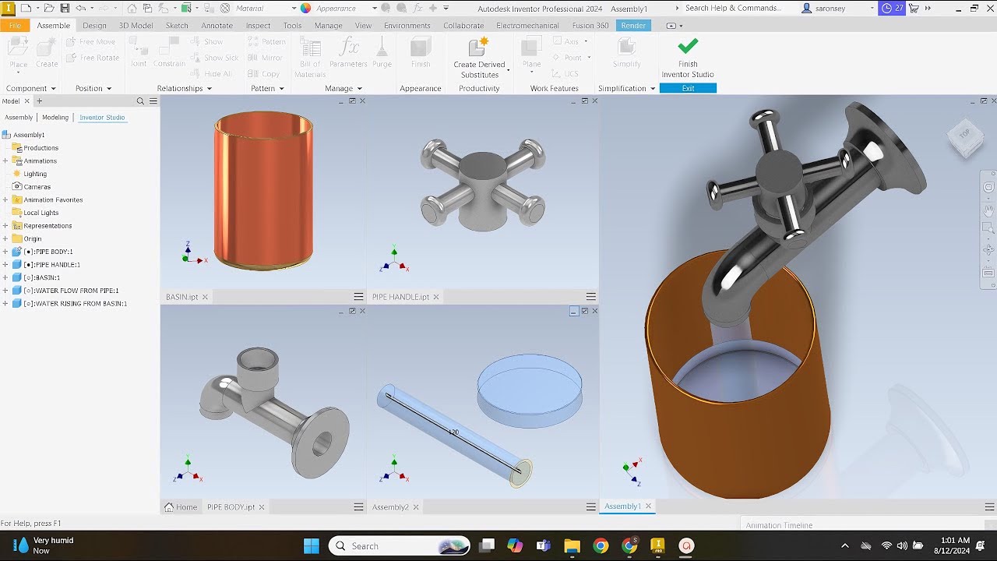Viewport: 997px width, 561px height.
Task: Switch to the Assemble ribbon tab
Action: click(53, 25)
